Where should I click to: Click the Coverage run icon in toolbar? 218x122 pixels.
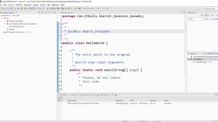[x=58, y=8]
